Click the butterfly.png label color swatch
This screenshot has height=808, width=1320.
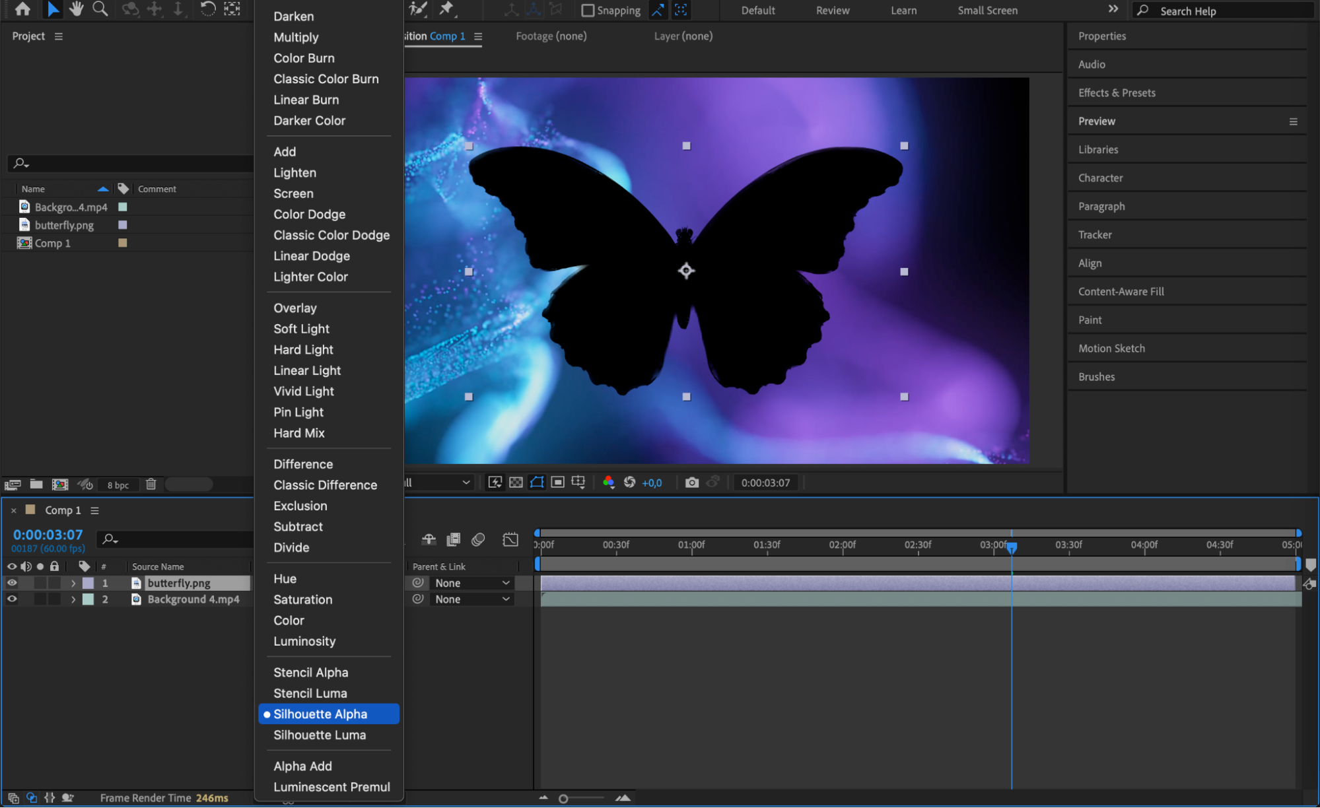pyautogui.click(x=88, y=584)
